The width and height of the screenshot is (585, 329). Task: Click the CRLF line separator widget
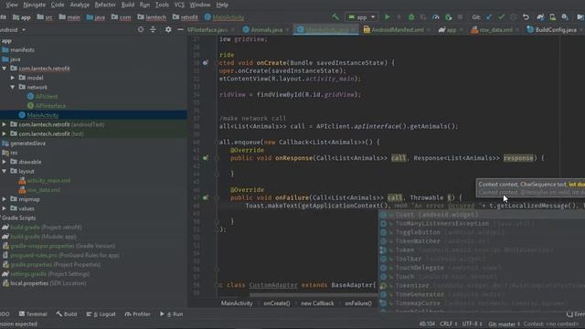coord(448,324)
